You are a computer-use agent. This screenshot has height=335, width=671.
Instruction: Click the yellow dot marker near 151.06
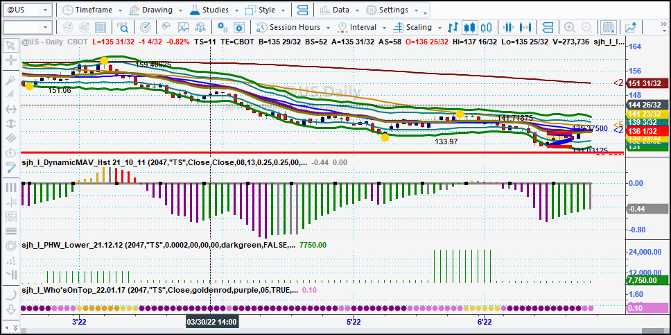click(29, 87)
